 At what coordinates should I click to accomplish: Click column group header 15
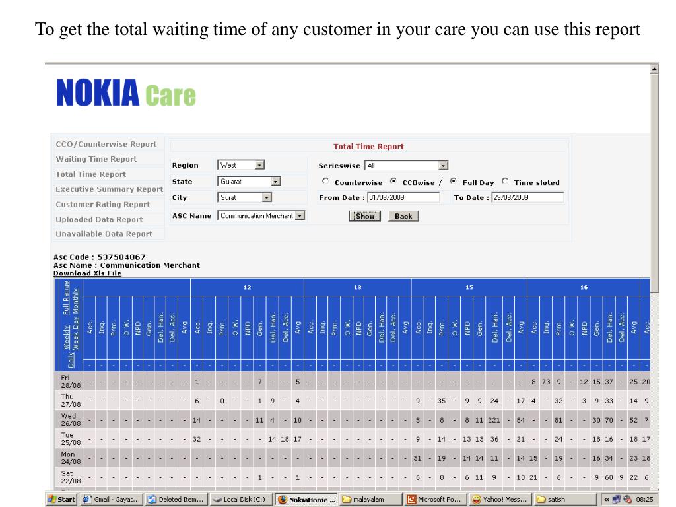pos(469,287)
